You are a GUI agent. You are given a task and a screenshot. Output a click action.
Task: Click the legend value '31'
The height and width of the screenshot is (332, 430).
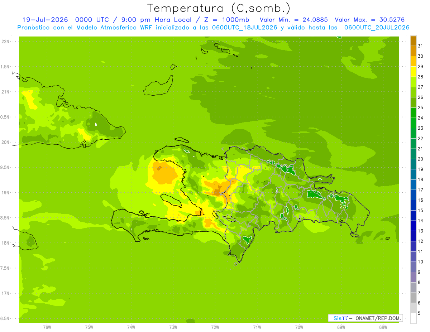(420, 46)
